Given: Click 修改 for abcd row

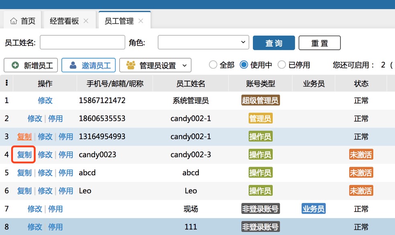Looking at the screenshot, I should point(45,173).
